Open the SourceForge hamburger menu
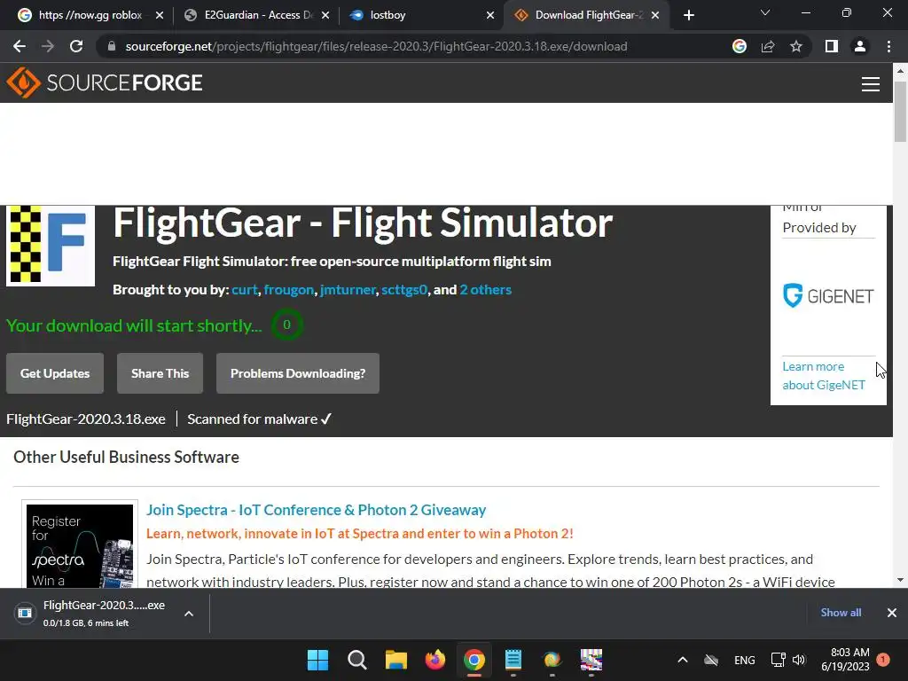The image size is (908, 681). click(871, 84)
